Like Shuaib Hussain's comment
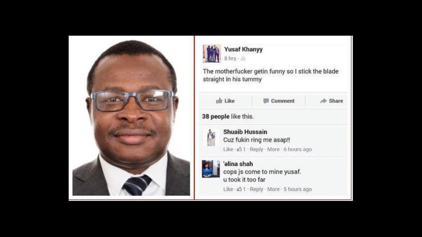The width and height of the screenshot is (422, 237). (x=228, y=150)
